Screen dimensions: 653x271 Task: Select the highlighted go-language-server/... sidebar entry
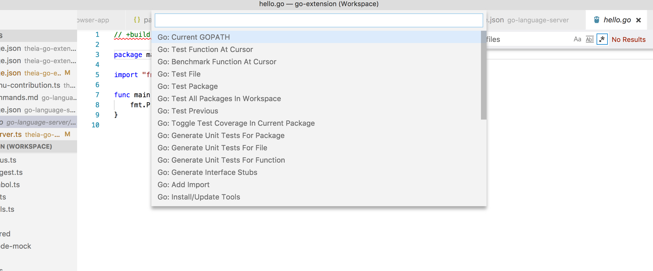pos(39,122)
